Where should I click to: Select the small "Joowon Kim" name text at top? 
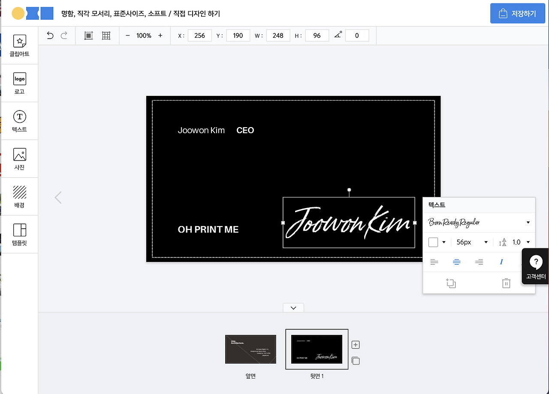coord(201,130)
